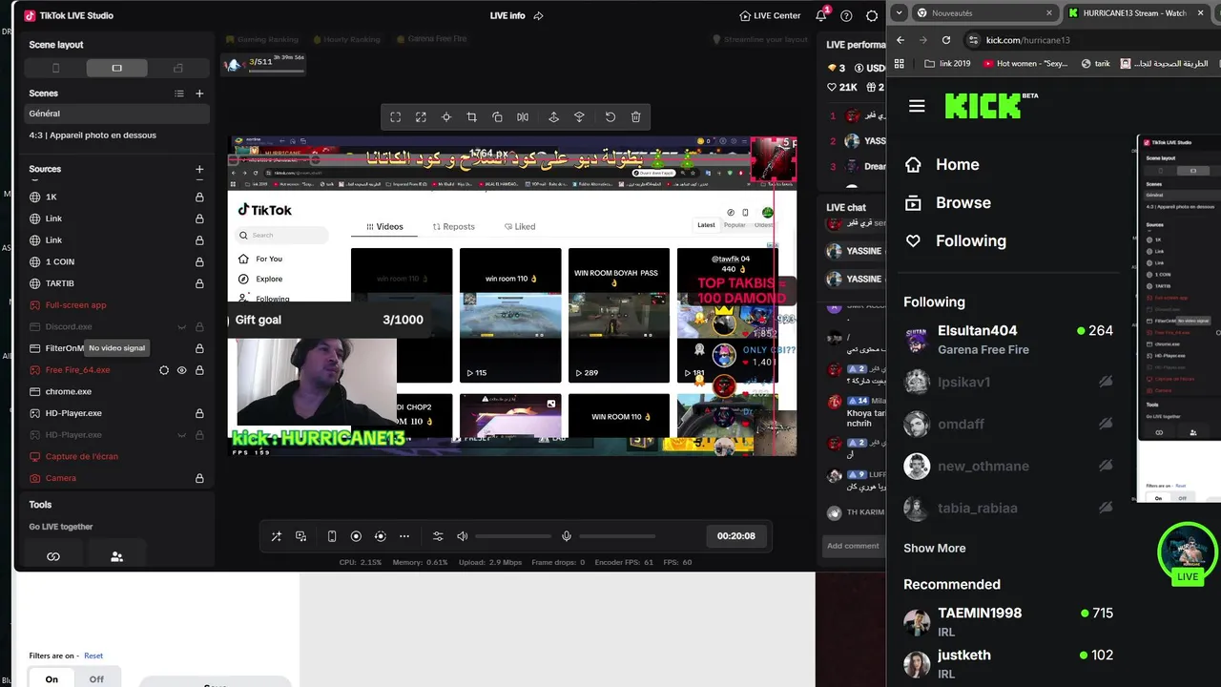
Task: Open the Go LIVE together link icon
Action: tap(53, 556)
